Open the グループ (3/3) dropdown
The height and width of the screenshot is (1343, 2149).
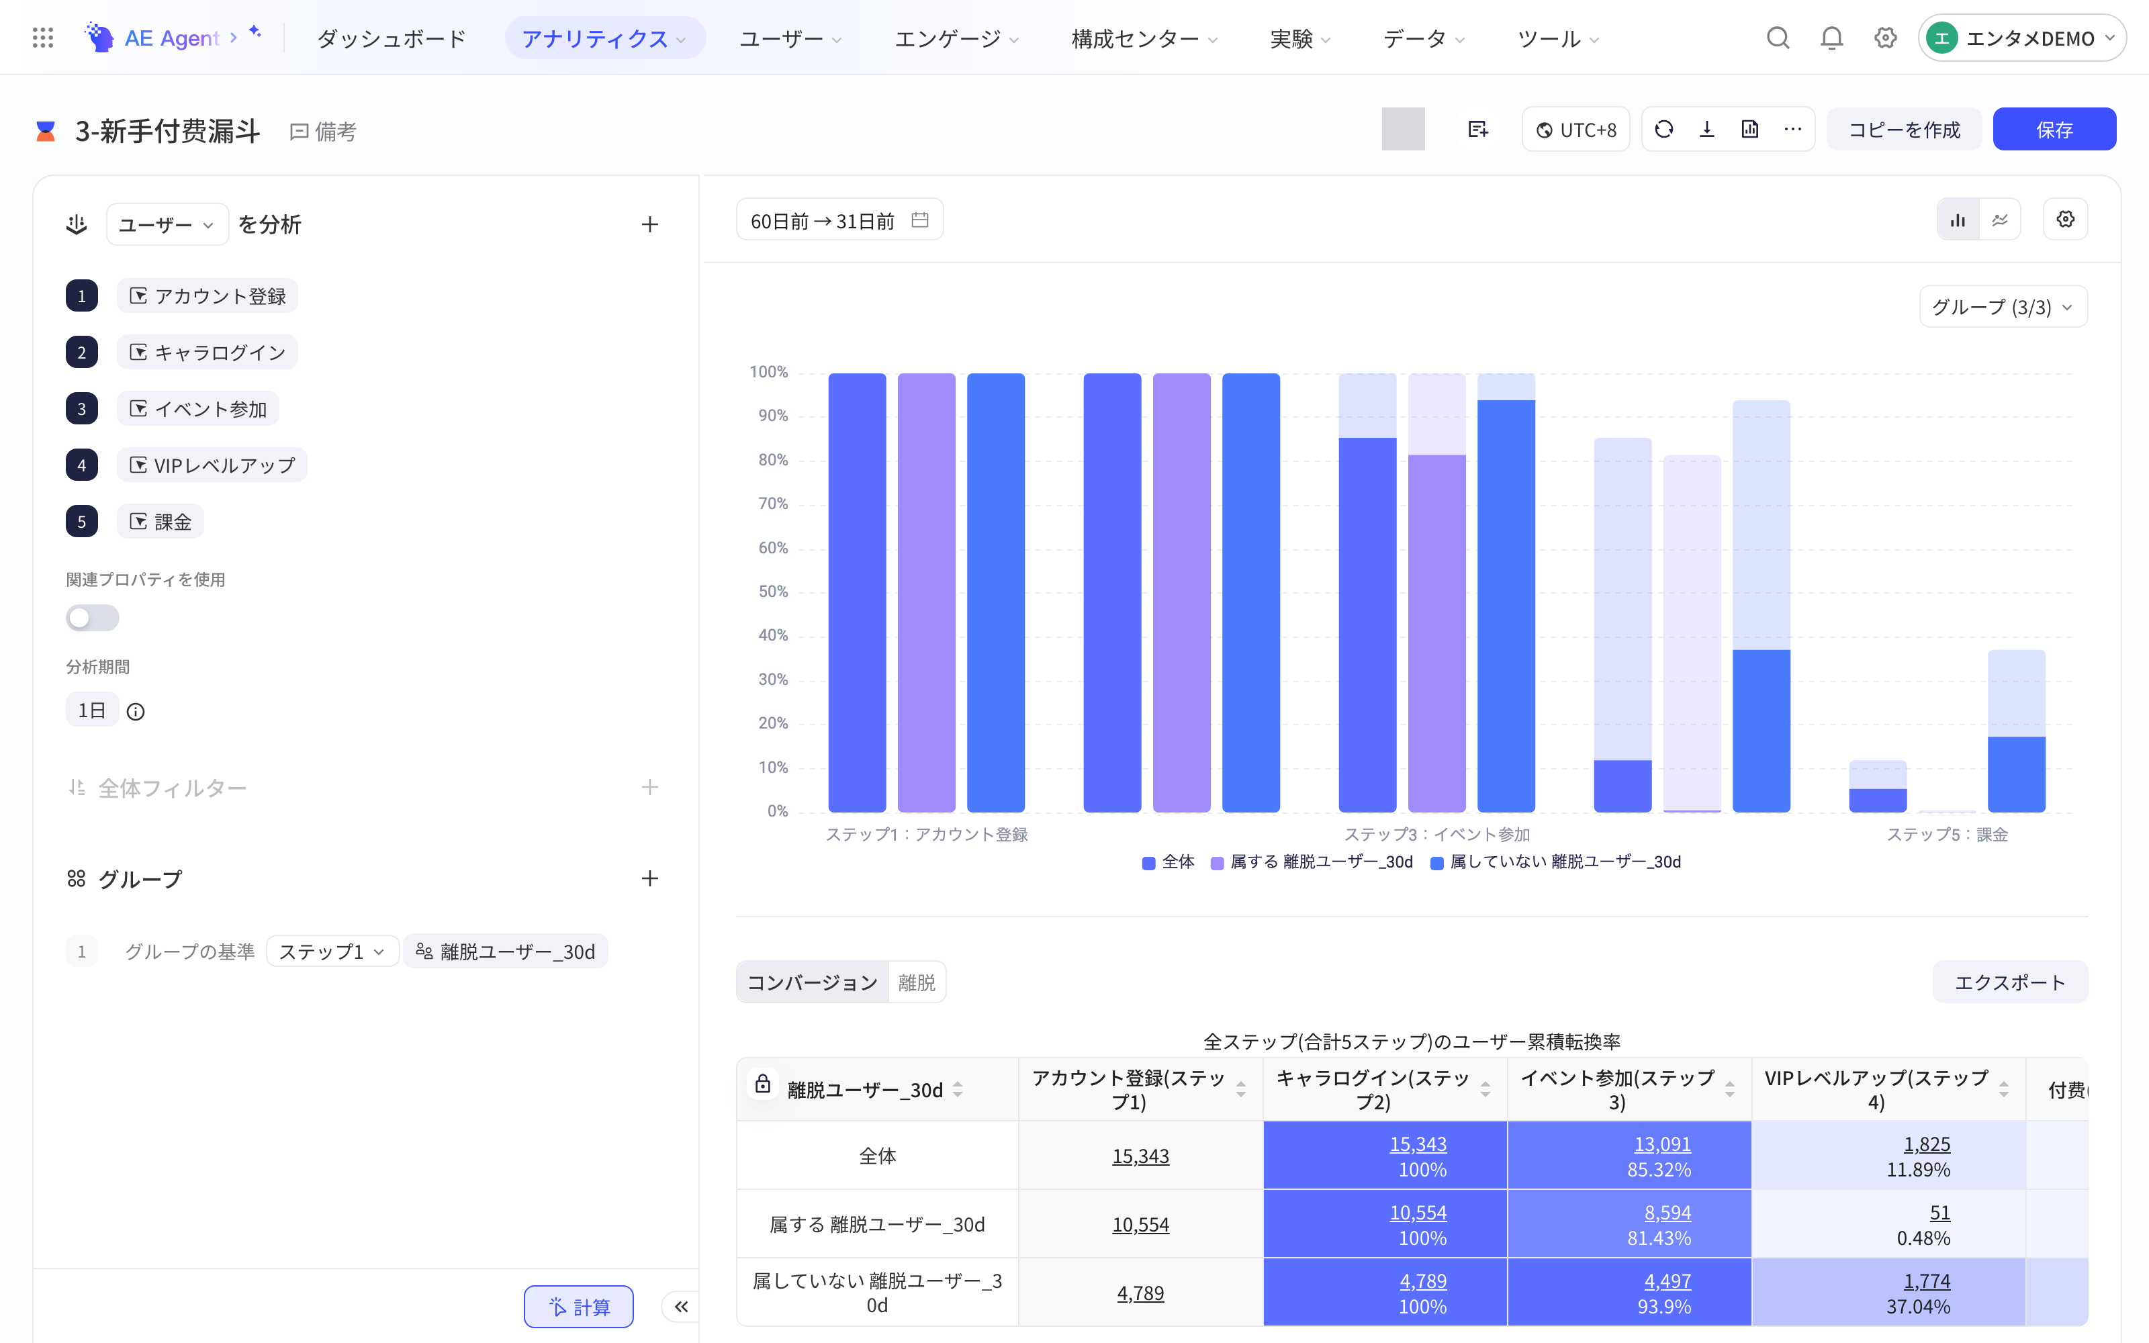click(2003, 308)
